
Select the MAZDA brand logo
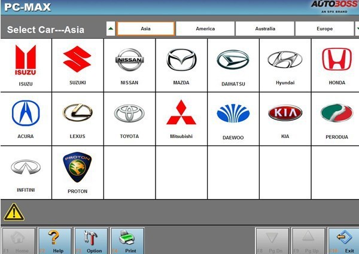tap(181, 65)
